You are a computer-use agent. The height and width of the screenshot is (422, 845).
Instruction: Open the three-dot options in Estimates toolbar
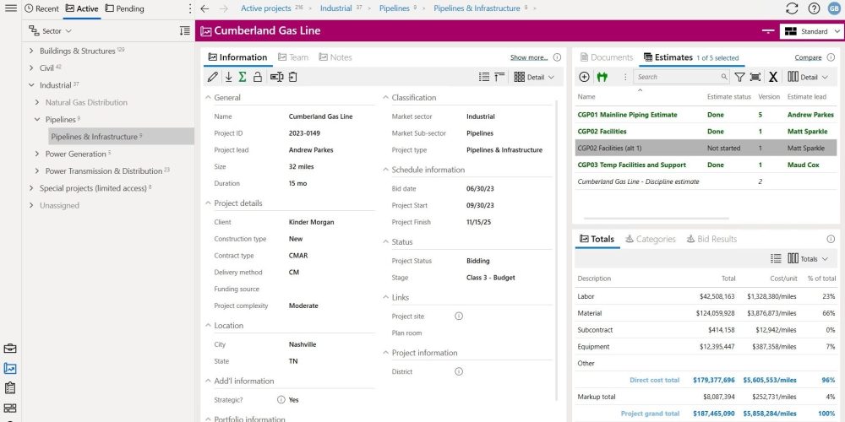pyautogui.click(x=625, y=77)
